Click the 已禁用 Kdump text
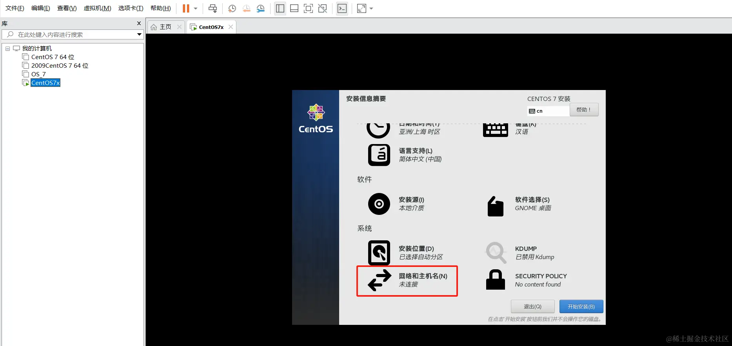Viewport: 732px width, 346px height. point(534,257)
